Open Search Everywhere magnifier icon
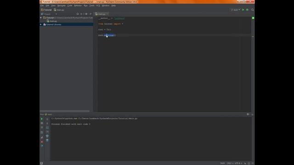Screen dimensions: 294x165 coord(252,10)
